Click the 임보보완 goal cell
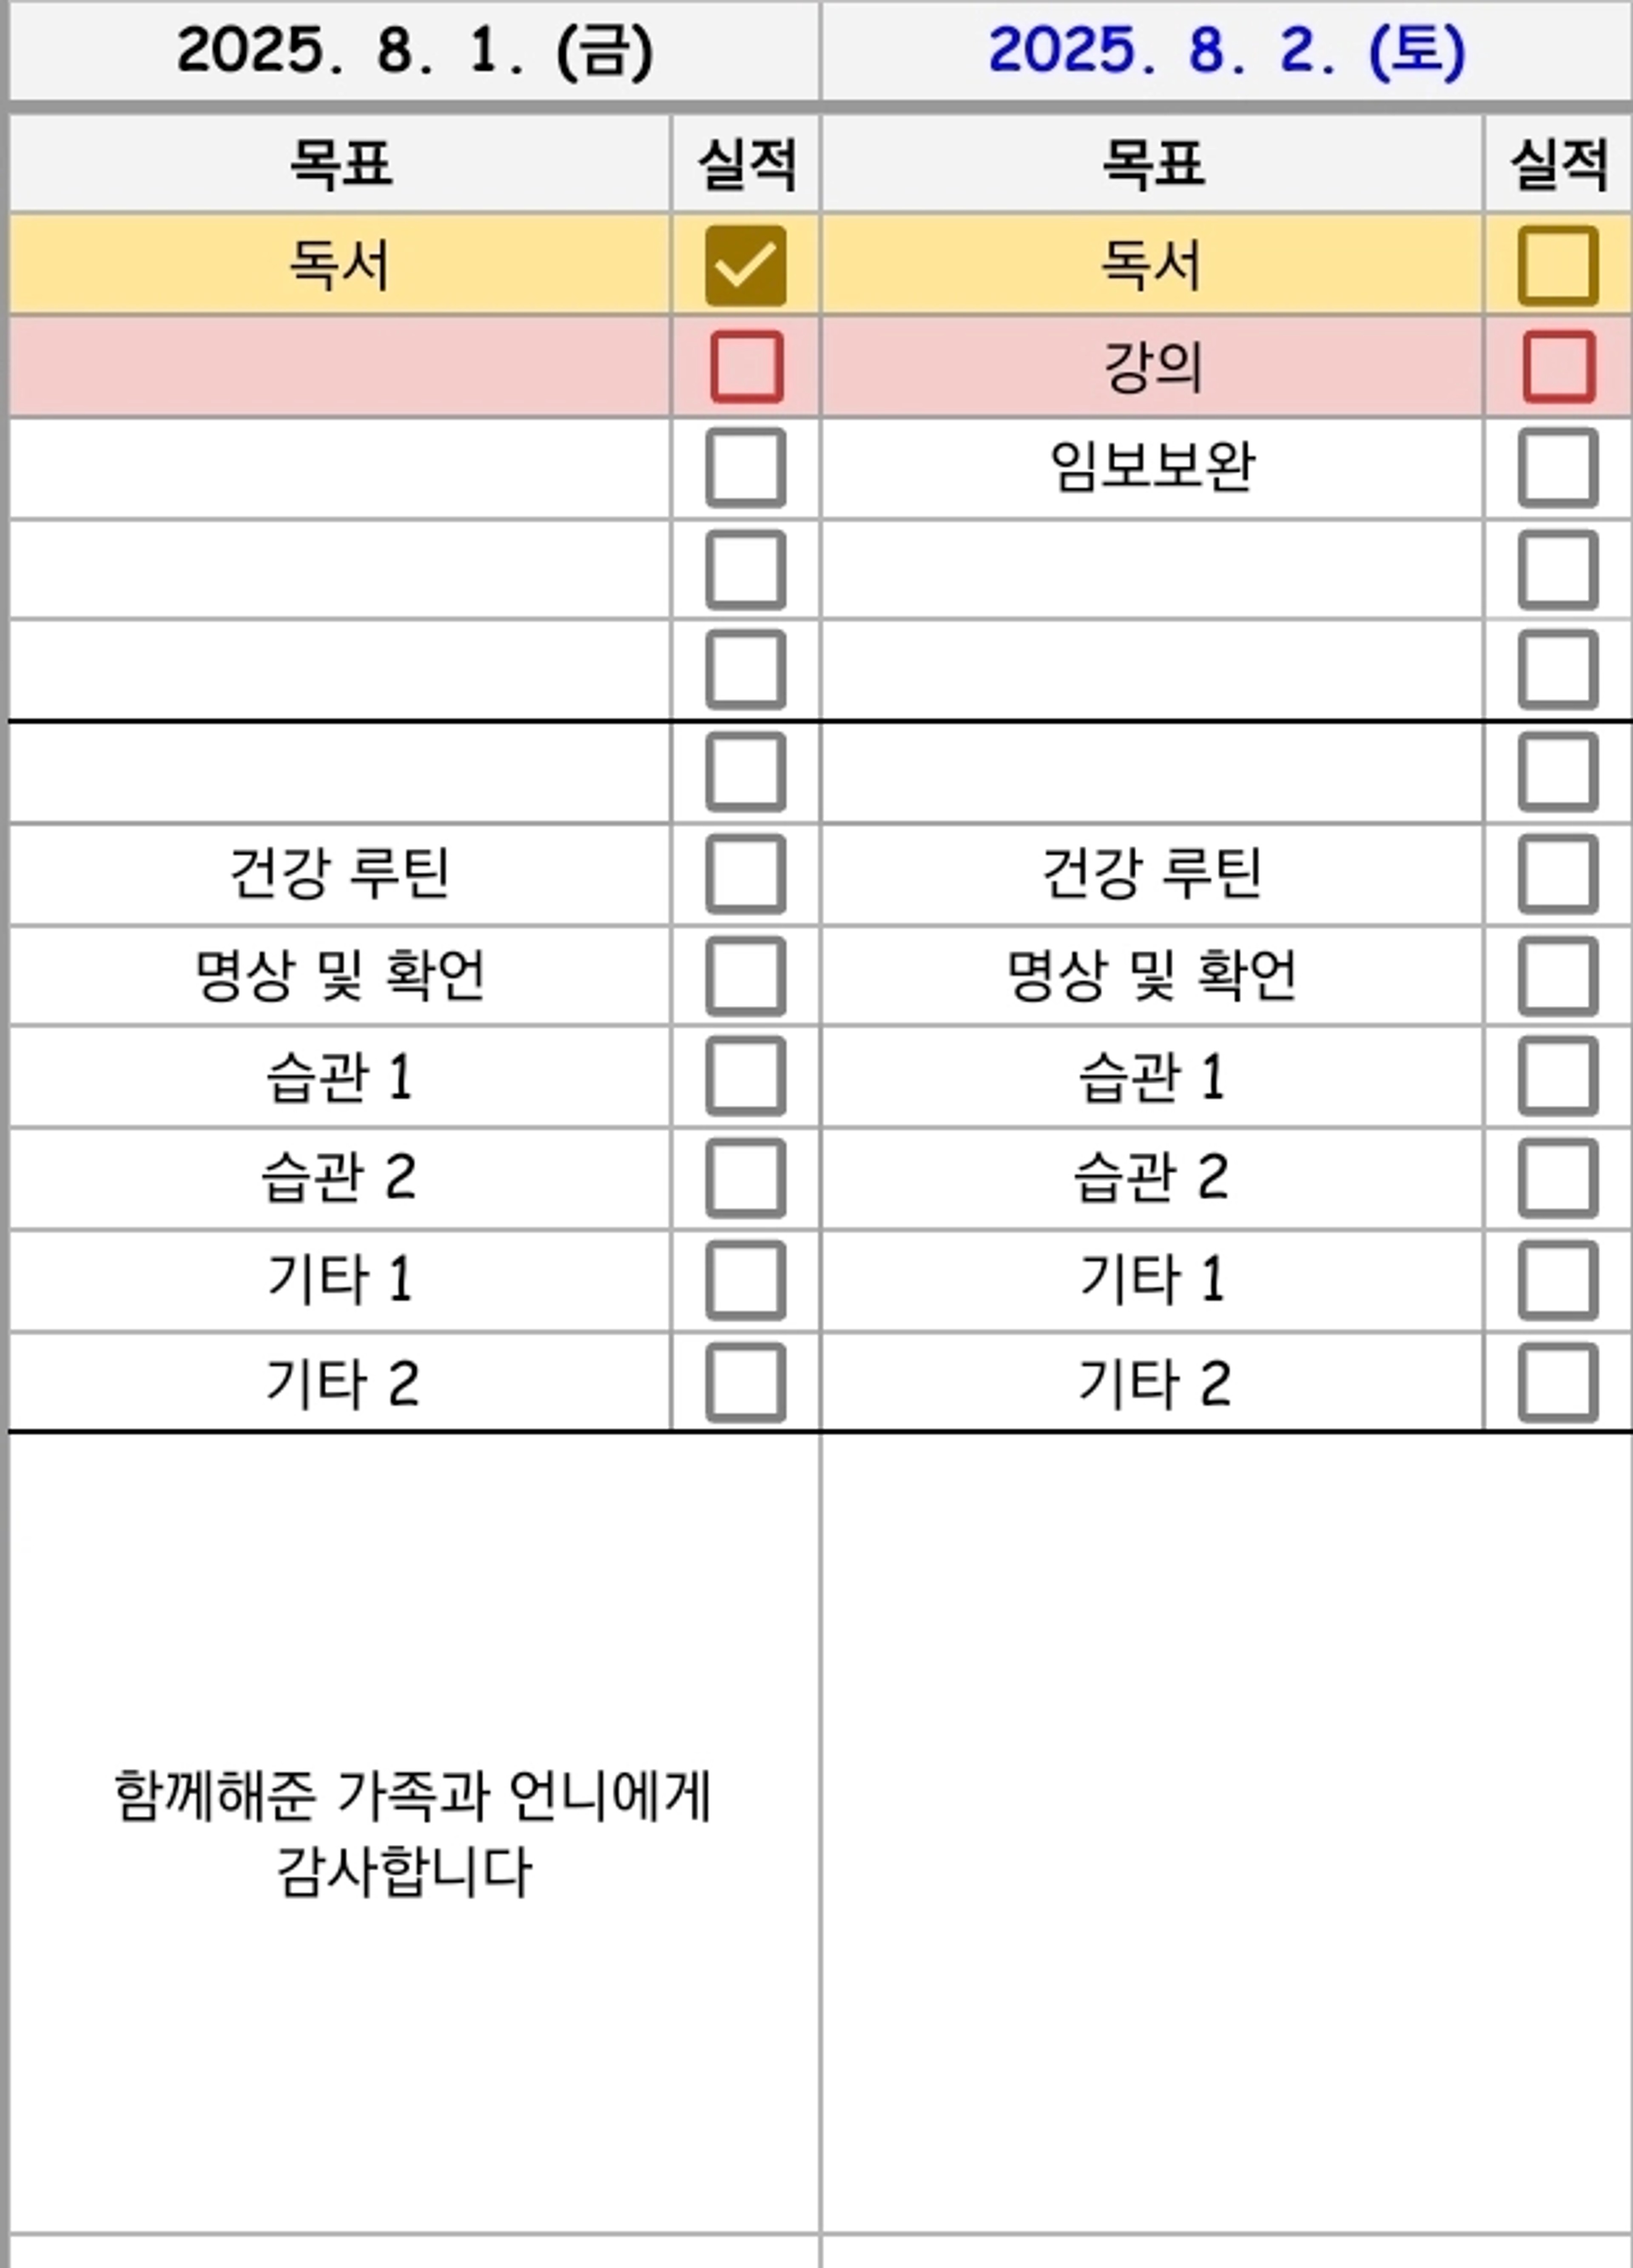Image resolution: width=1633 pixels, height=2268 pixels. pos(1152,468)
